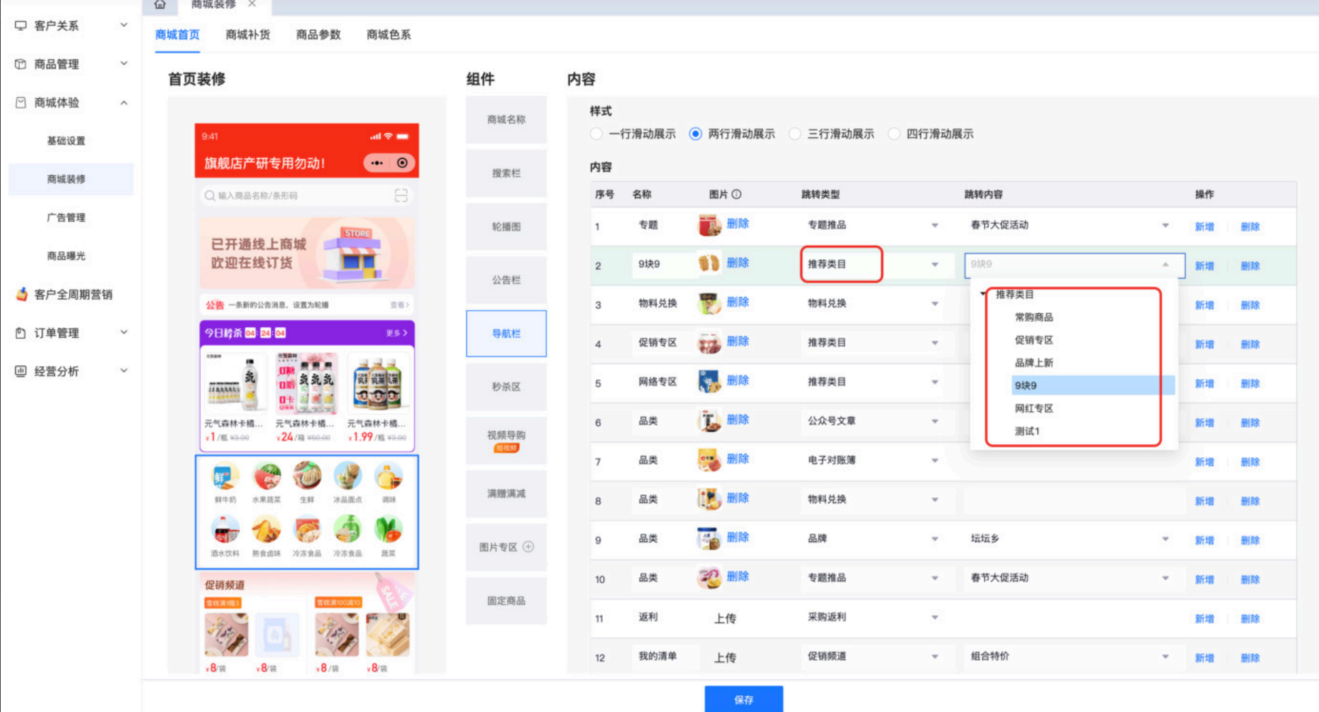Select 一行滑动展示 radio option
This screenshot has width=1319, height=712.
(596, 134)
